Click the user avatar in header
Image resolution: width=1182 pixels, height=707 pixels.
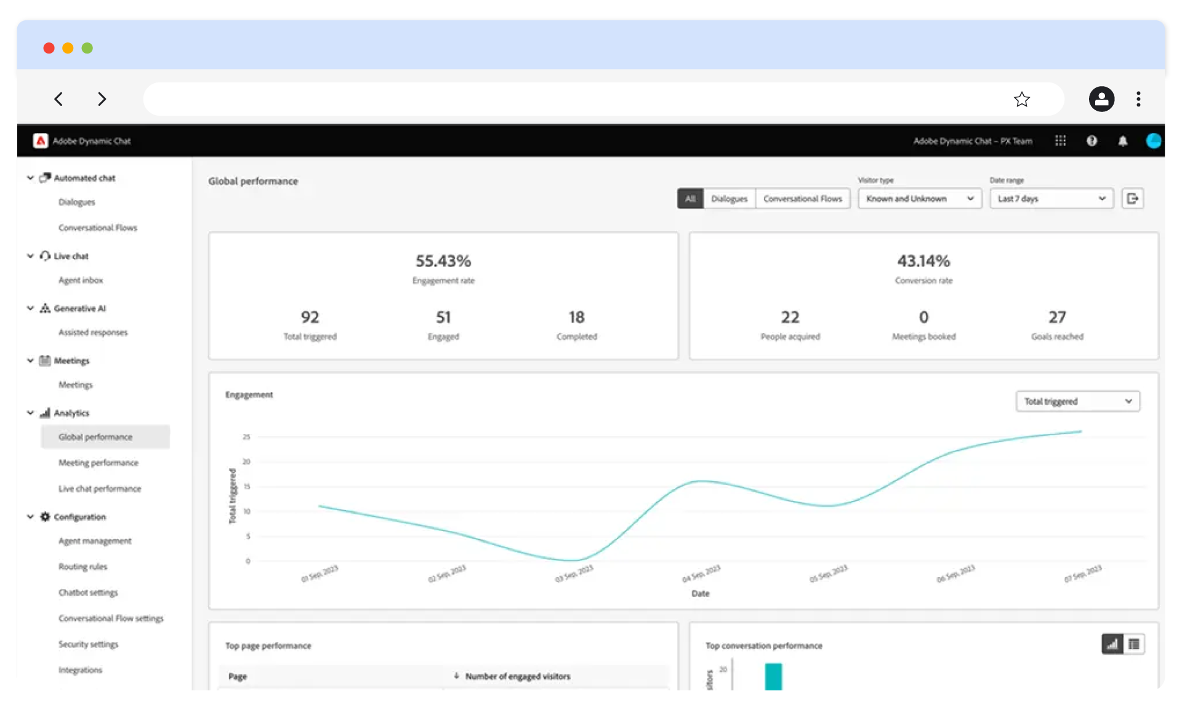pos(1154,141)
